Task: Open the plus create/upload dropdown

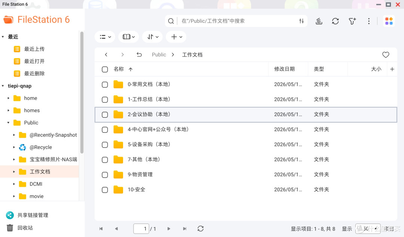Action: 177,37
